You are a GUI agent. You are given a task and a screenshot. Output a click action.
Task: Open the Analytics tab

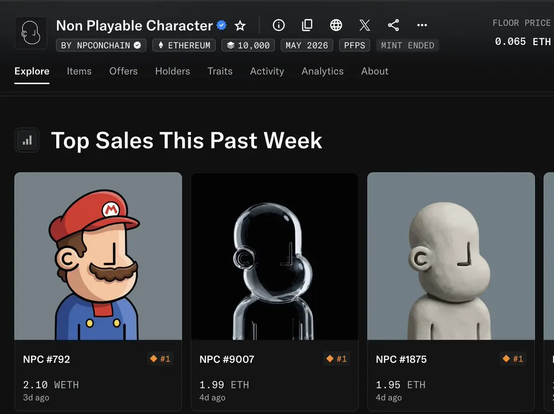[323, 71]
